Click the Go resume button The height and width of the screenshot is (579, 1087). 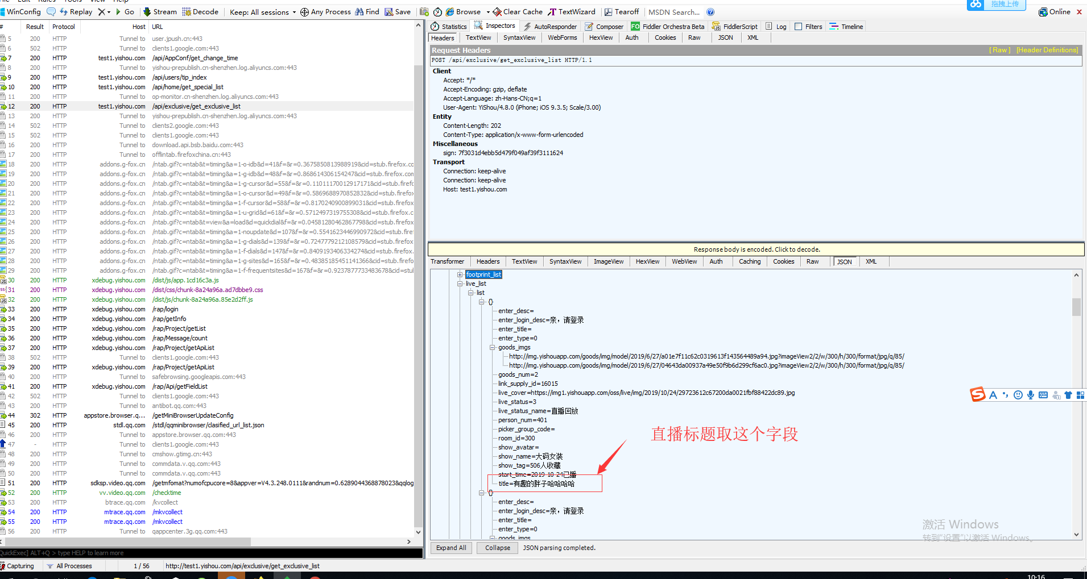[x=125, y=11]
